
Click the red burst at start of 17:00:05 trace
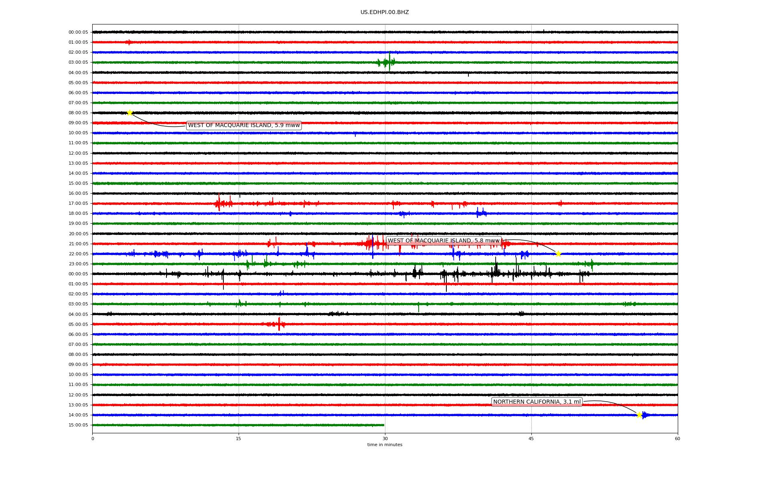tap(220, 203)
